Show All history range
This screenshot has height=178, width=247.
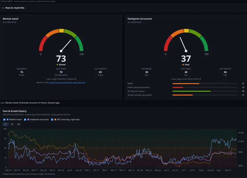(19, 124)
